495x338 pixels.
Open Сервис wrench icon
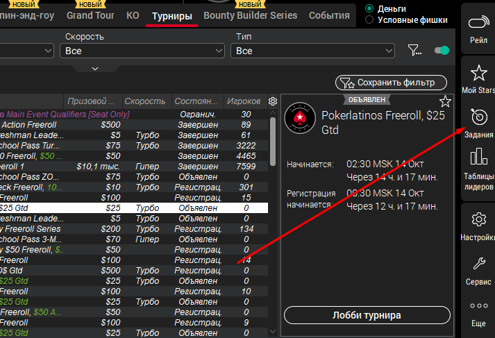[478, 264]
